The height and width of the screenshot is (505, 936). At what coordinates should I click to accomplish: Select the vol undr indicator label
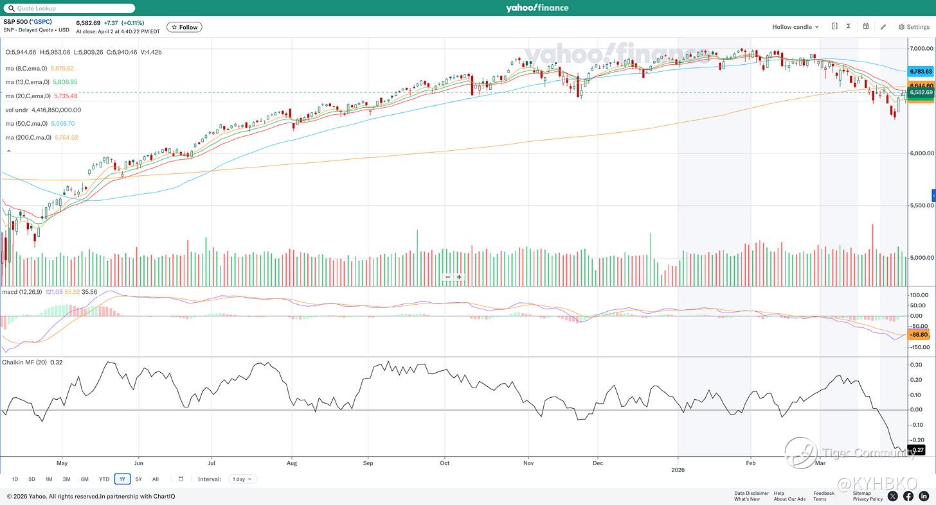click(x=17, y=110)
